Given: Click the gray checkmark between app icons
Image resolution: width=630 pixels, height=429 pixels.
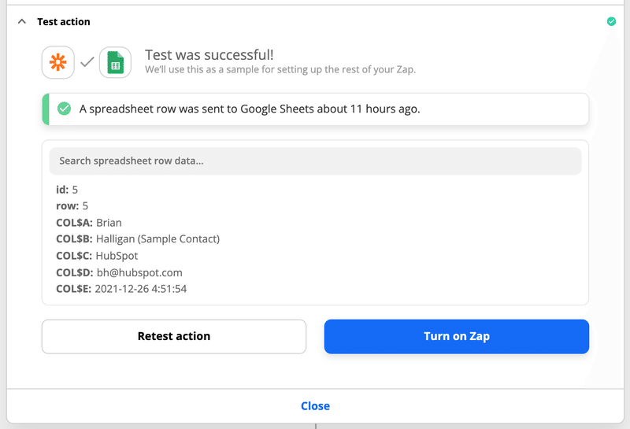Looking at the screenshot, I should pyautogui.click(x=87, y=62).
